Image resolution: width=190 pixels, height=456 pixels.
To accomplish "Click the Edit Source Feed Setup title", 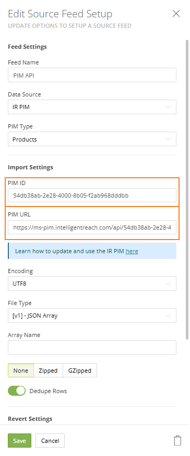I will (x=60, y=14).
